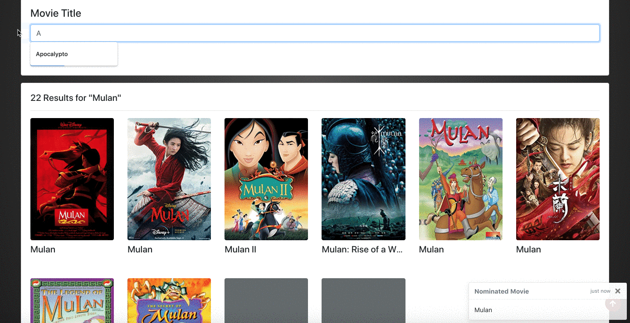
Task: Open the cartoon Mulan poster with horse
Action: 461,179
